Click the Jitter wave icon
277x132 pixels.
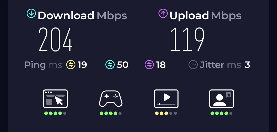point(193,65)
